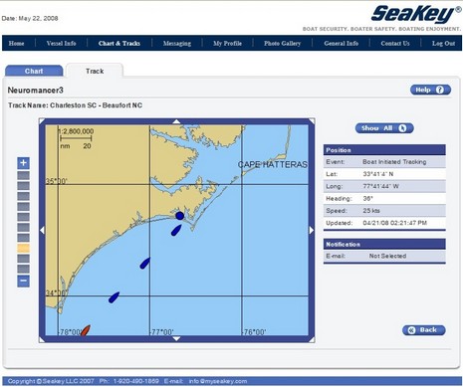Open the Home menu item

16,44
